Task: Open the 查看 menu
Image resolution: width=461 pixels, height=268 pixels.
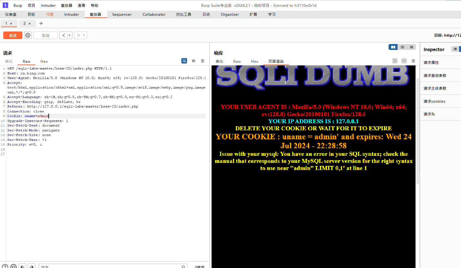Action: click(81, 5)
